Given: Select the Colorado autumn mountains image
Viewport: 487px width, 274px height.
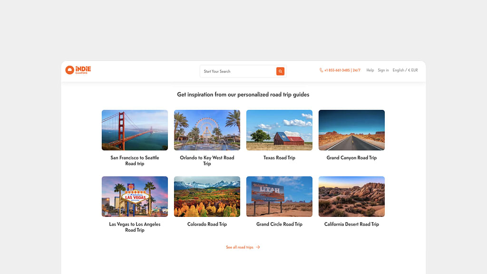Looking at the screenshot, I should 207,196.
